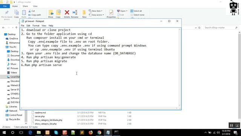Select This PC in the navigation pane
This screenshot has height=136, width=241.
coord(11,47)
